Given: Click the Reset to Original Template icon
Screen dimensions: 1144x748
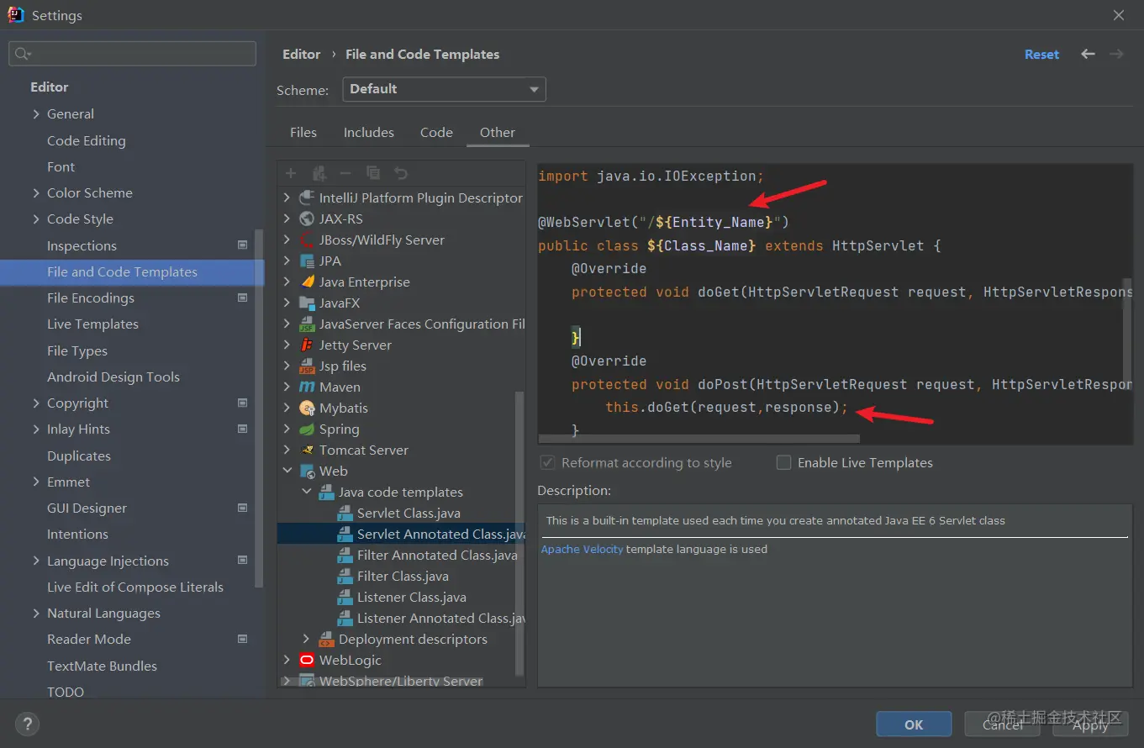Looking at the screenshot, I should (401, 173).
